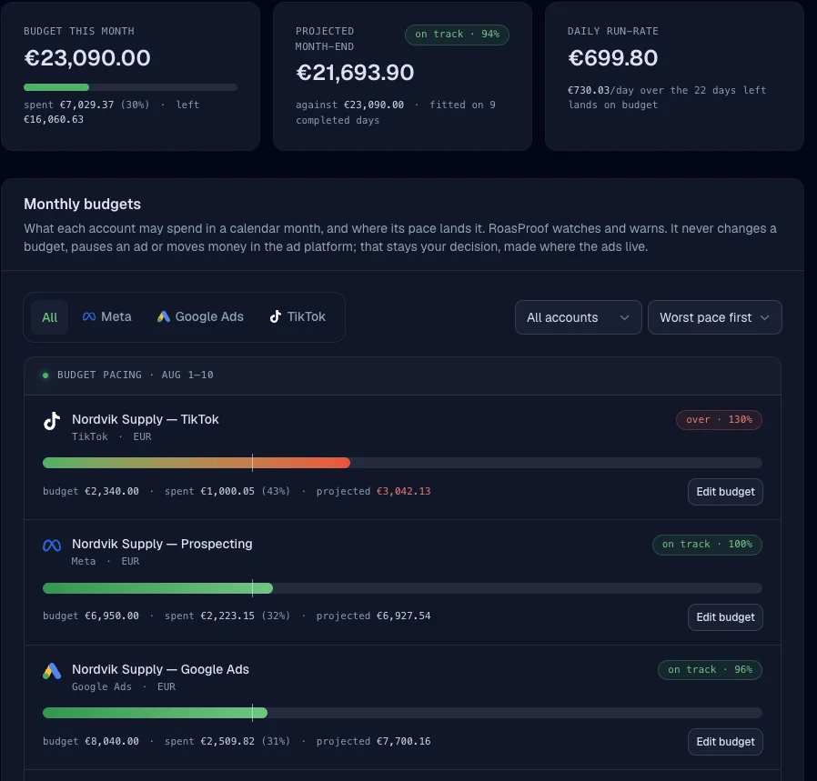Select the All platforms tab
Image resolution: width=817 pixels, height=781 pixels.
coord(49,317)
